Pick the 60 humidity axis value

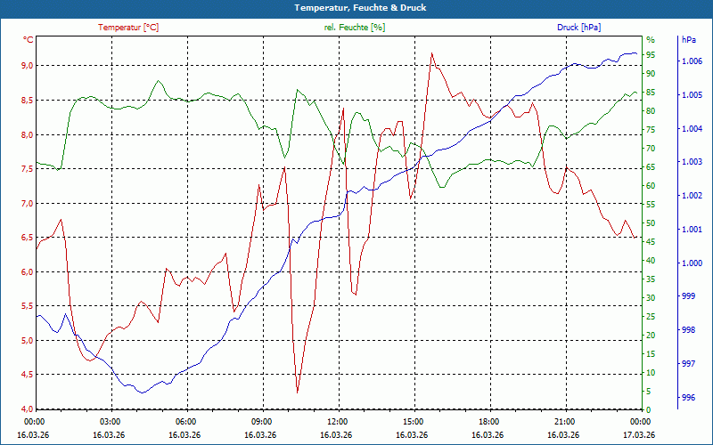[651, 186]
